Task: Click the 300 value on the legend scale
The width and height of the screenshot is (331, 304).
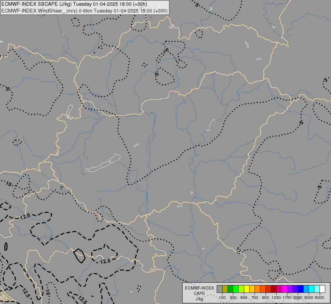Action: click(233, 298)
